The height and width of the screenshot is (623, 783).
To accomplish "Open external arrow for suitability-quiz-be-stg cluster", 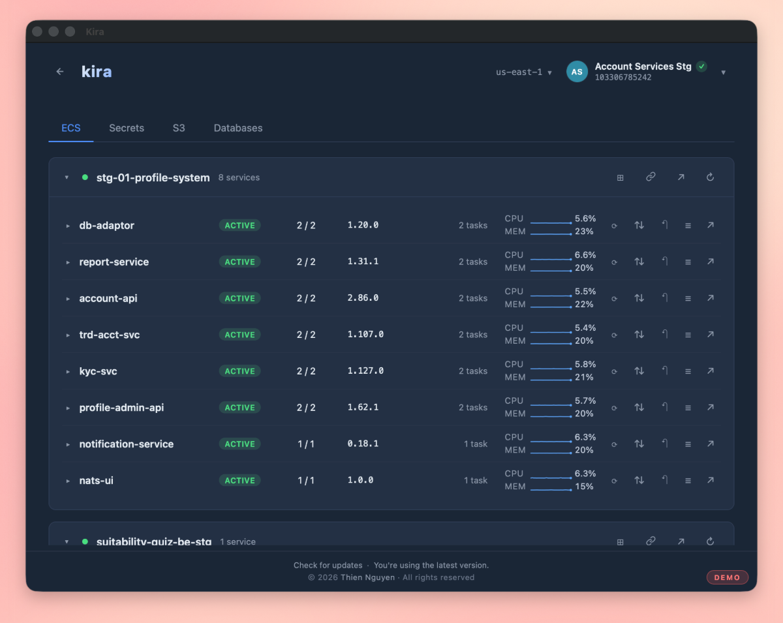I will click(x=681, y=541).
